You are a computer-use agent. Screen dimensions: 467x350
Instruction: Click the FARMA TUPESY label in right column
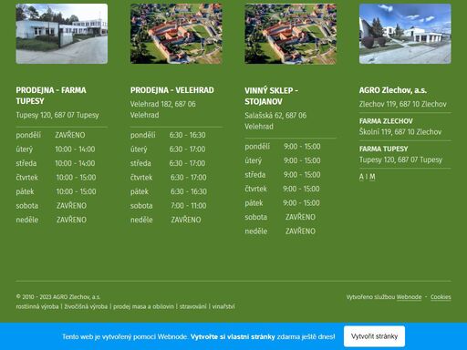[383, 149]
